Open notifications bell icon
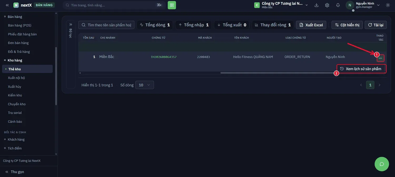The width and height of the screenshot is (395, 177). [338, 5]
